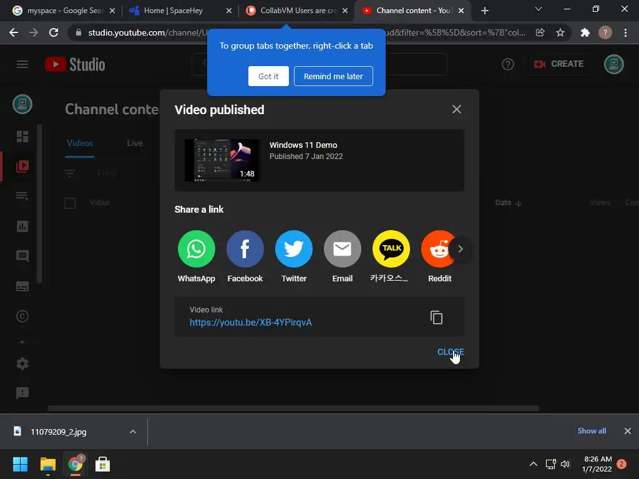Open Subtitles in Studio sidebar
Image resolution: width=639 pixels, height=479 pixels.
coord(22,286)
